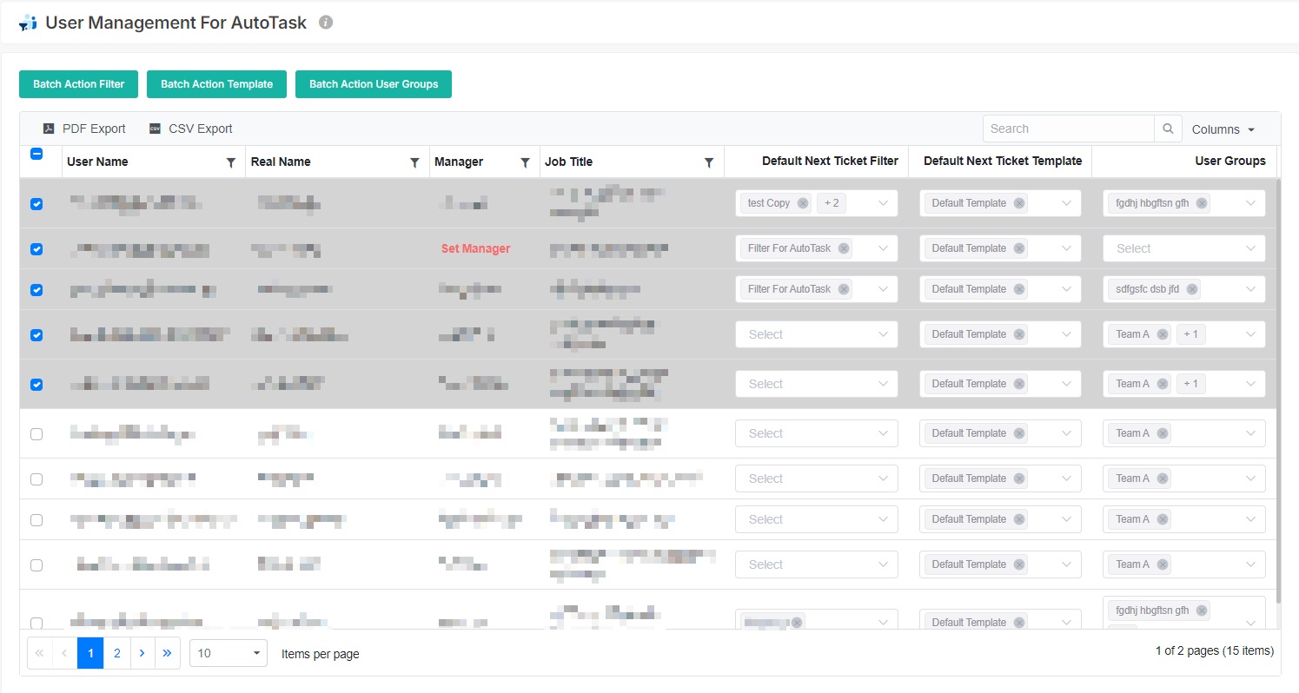Click the CSV Export icon
Viewport: 1299px width, 693px height.
coord(156,128)
